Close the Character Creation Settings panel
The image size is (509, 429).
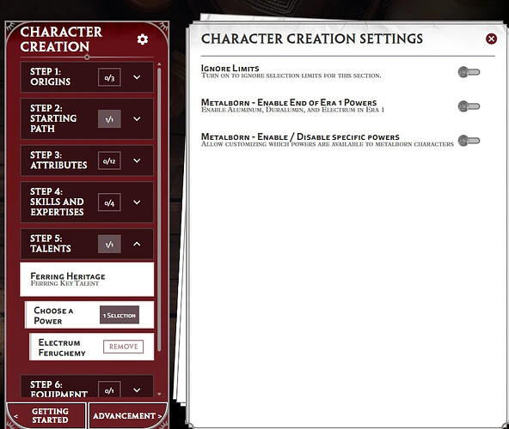[x=491, y=39]
